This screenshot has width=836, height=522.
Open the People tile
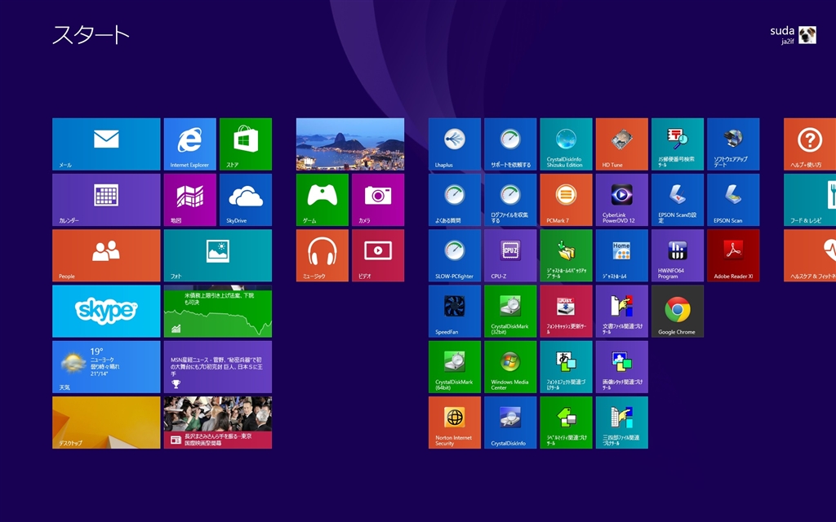coord(106,255)
